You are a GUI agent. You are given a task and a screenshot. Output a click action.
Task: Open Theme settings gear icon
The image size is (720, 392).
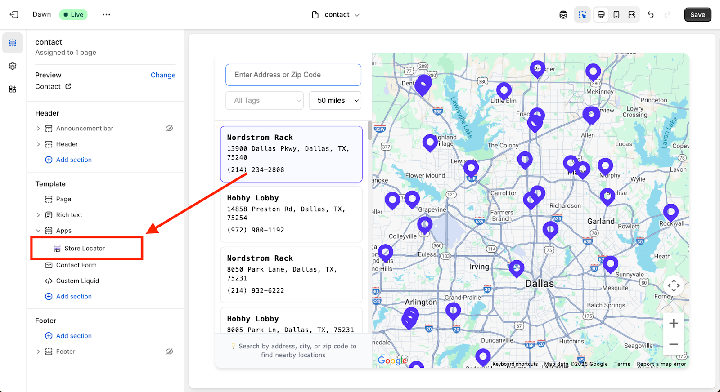[x=13, y=66]
